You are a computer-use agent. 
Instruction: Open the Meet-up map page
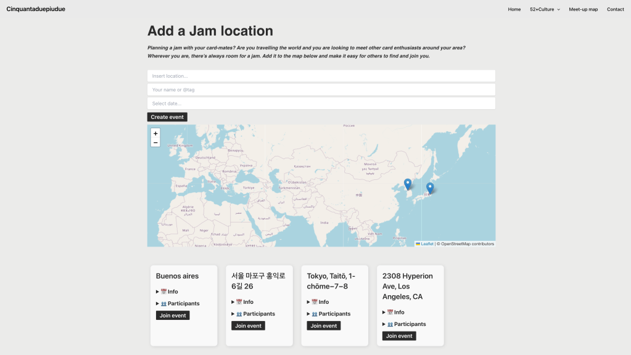(583, 9)
